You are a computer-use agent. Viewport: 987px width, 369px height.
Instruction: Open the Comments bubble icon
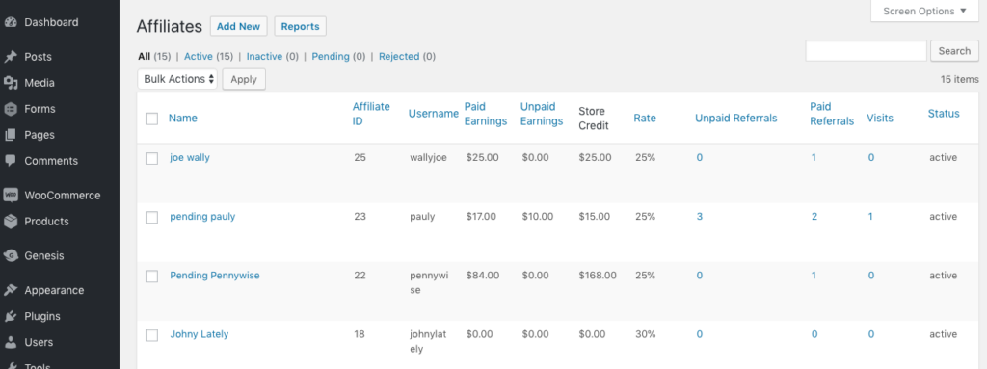[10, 161]
